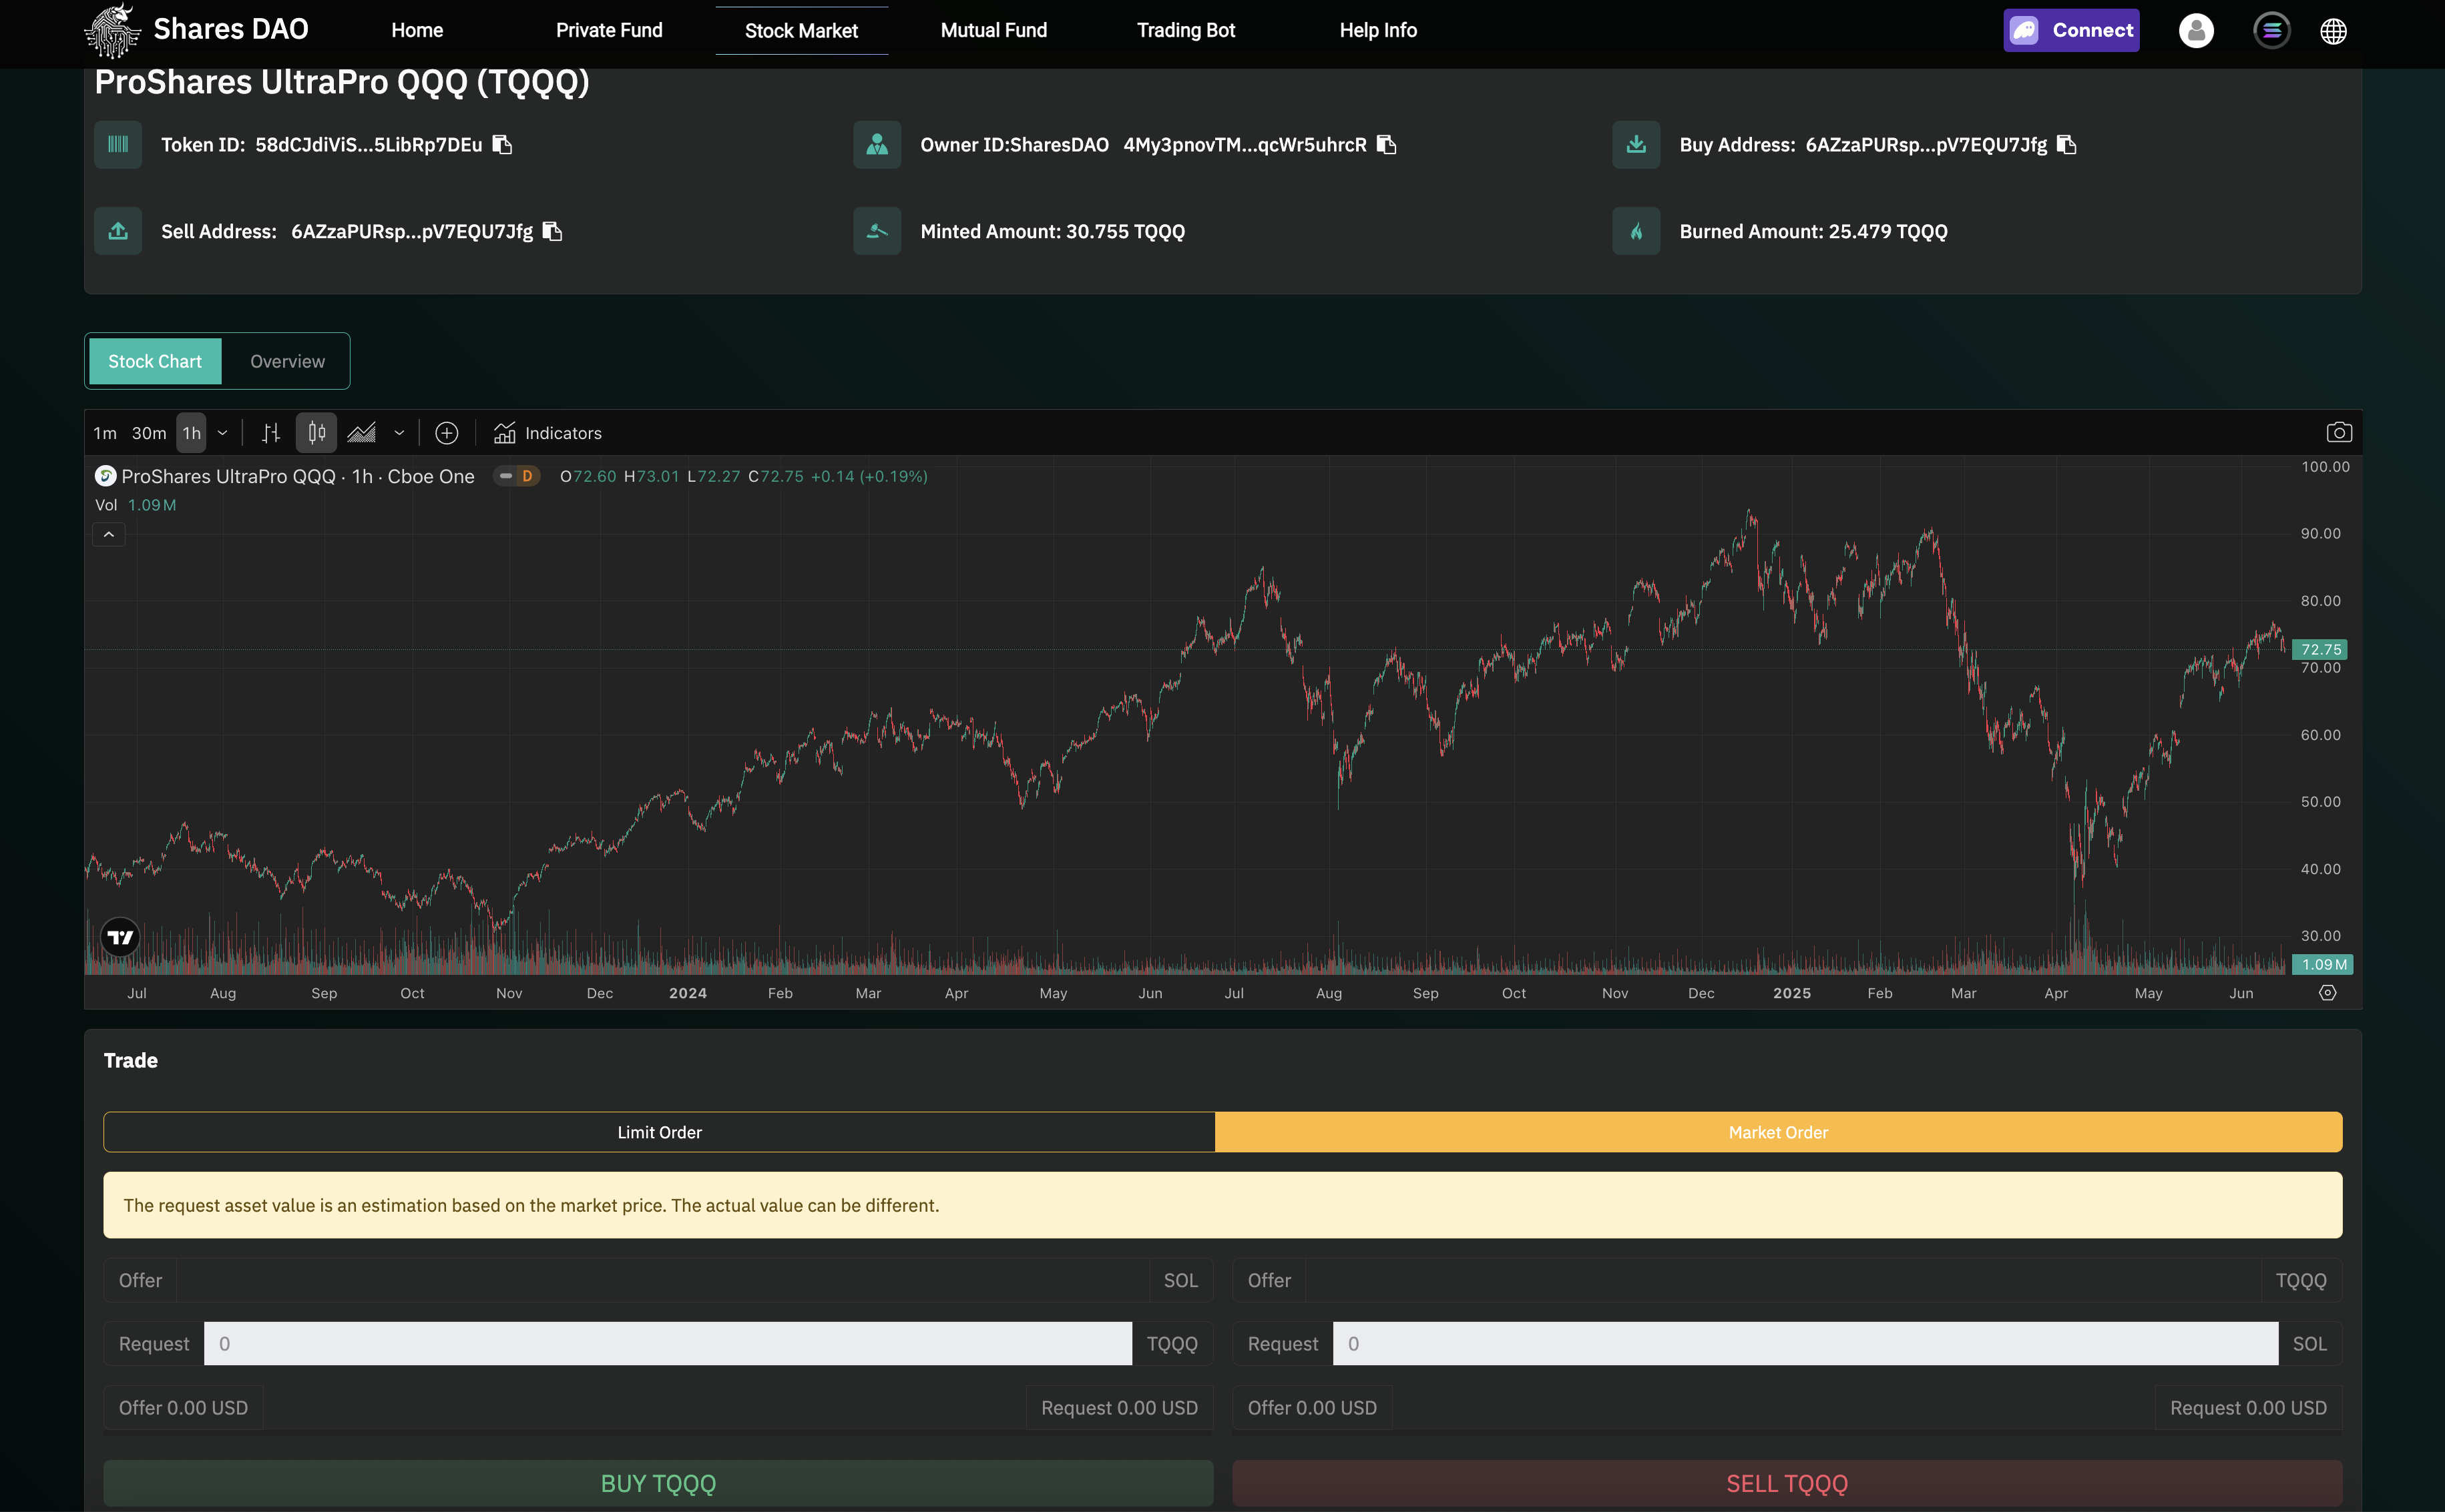Connect wallet with the Connect button

click(x=2071, y=30)
